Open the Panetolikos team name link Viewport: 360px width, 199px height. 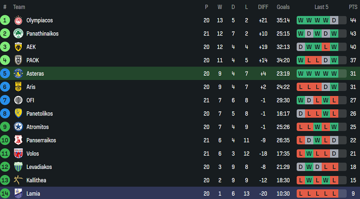[40, 114]
